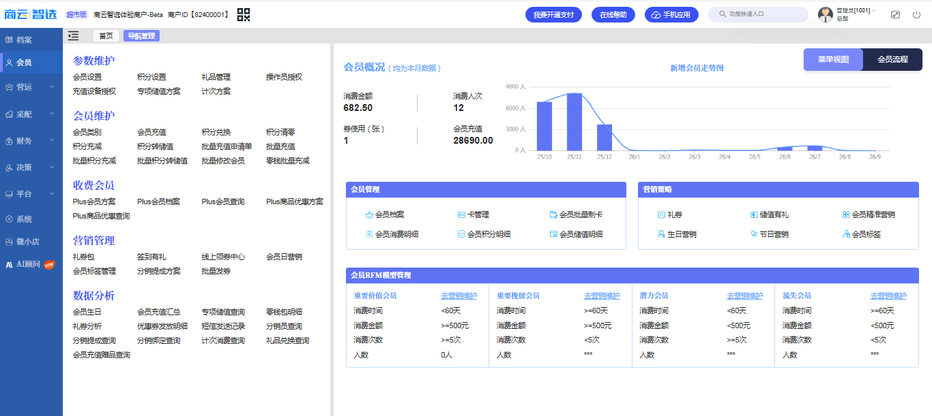Expand the 营运 sidebar menu
932x416 pixels.
(x=31, y=87)
